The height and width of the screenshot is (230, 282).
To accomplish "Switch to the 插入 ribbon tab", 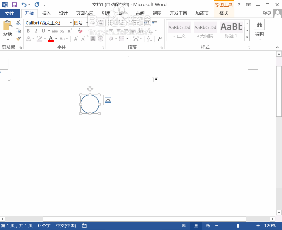I will [46, 13].
